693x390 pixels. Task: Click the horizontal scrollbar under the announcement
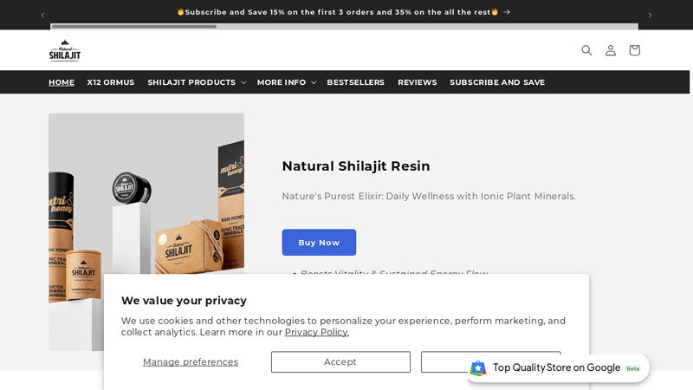click(x=344, y=27)
